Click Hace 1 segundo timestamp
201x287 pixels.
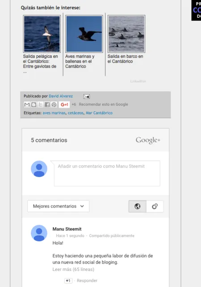70,236
